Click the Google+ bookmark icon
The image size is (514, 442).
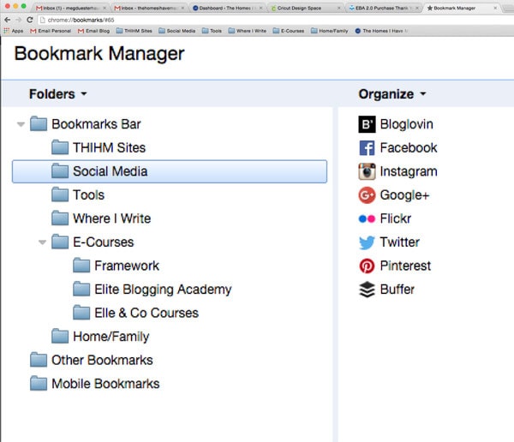367,194
